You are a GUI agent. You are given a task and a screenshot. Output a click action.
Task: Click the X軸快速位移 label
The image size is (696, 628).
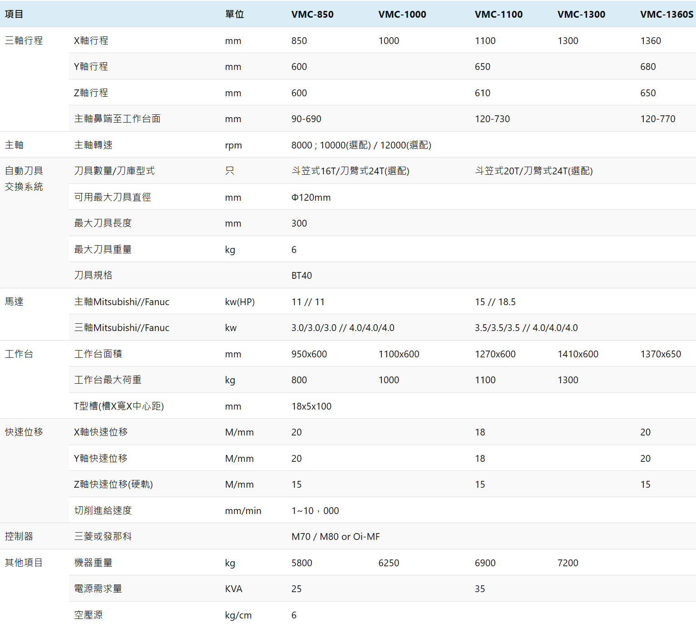point(101,432)
